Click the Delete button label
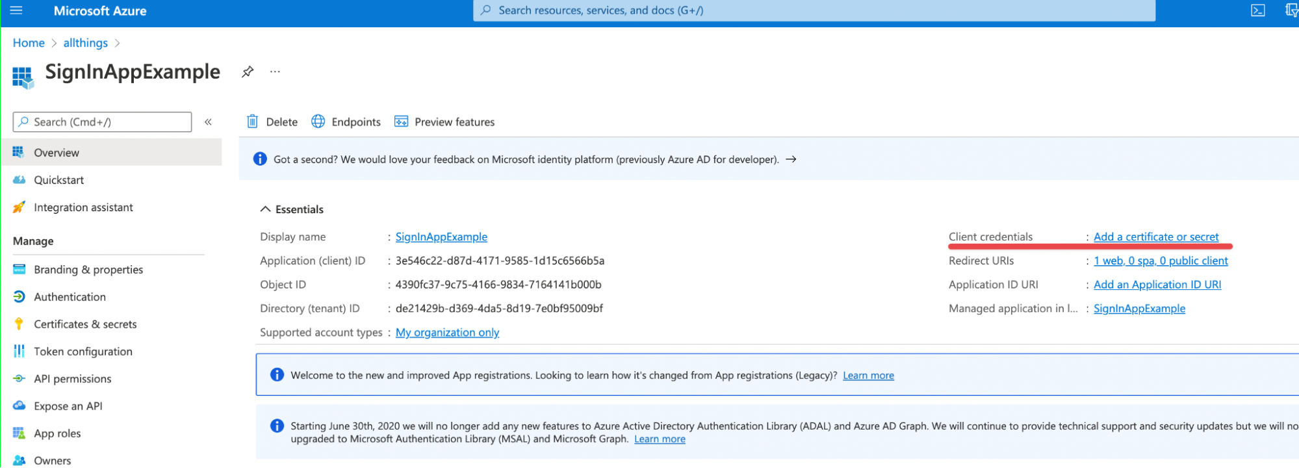The width and height of the screenshot is (1299, 468). click(282, 122)
